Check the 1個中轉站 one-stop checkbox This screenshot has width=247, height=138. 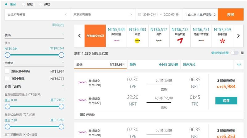(7, 79)
